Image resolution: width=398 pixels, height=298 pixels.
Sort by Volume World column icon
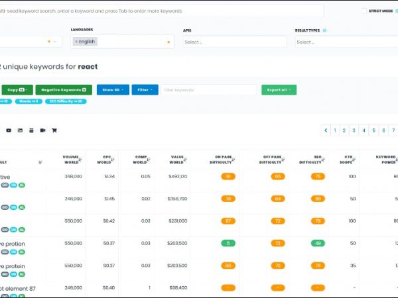(81, 158)
